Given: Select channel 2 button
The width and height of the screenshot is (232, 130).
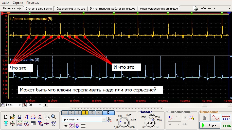Looking at the screenshot, I should coord(72,113).
